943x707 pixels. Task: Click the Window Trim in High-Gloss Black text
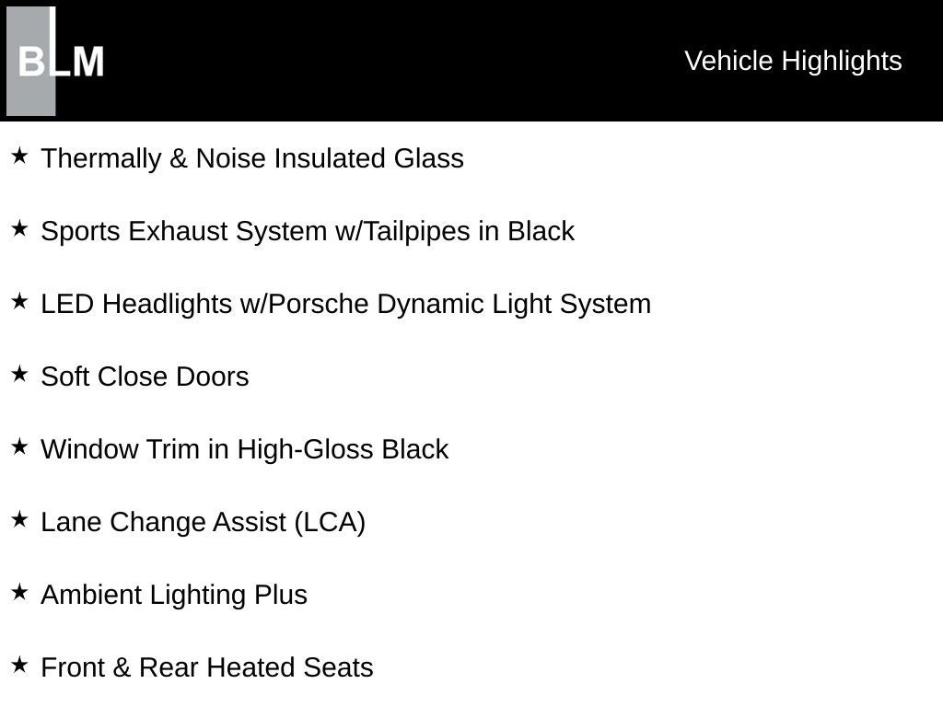(x=244, y=449)
